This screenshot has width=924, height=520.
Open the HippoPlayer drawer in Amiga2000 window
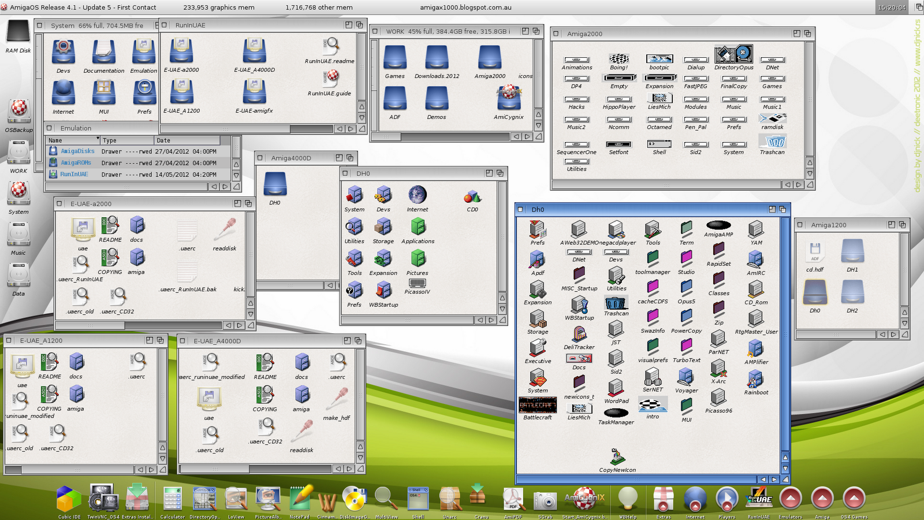click(x=619, y=99)
